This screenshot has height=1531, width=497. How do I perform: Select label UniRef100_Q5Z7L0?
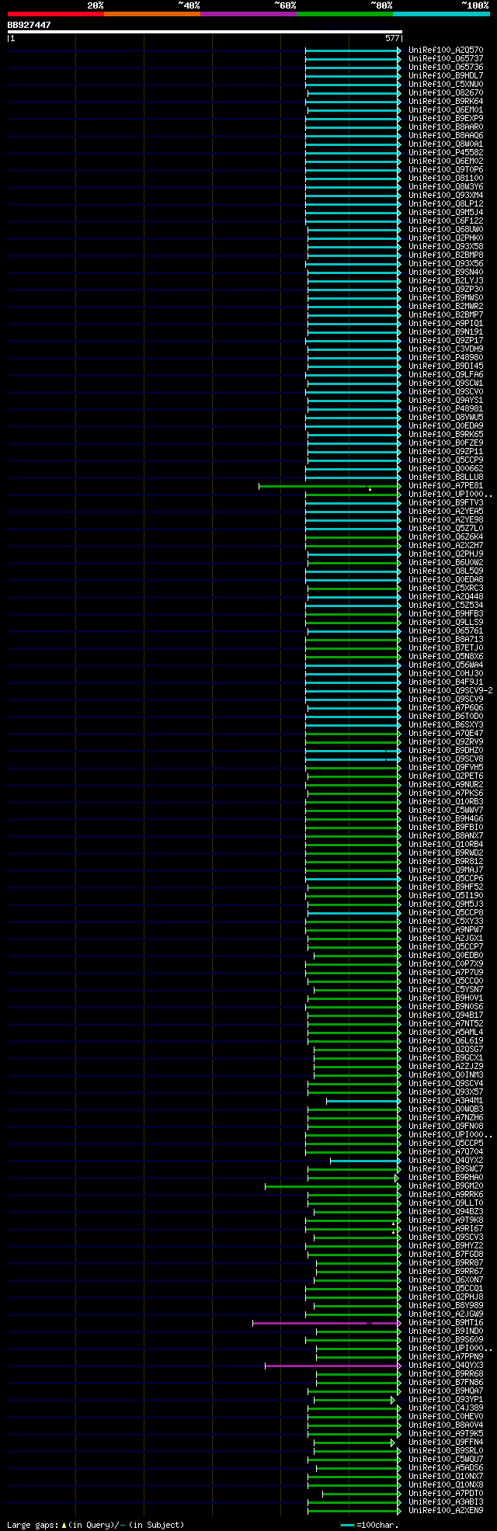coord(446,529)
